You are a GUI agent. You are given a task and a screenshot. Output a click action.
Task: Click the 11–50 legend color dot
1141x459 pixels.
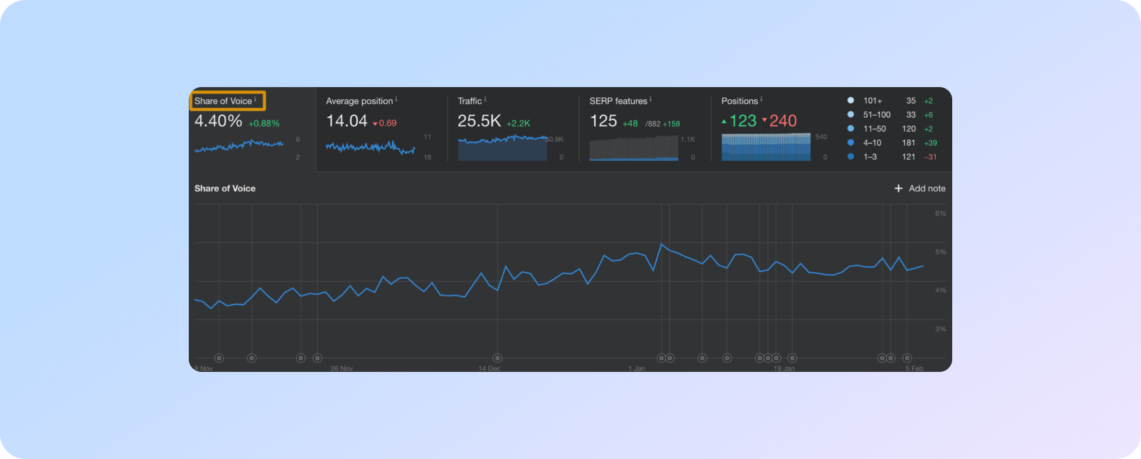[851, 128]
